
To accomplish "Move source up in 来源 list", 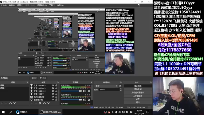I will click(44, 103).
